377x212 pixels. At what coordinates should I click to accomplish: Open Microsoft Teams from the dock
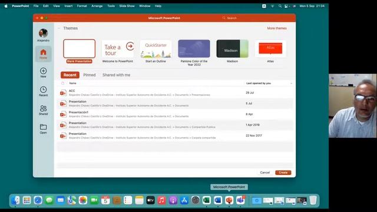click(240, 200)
